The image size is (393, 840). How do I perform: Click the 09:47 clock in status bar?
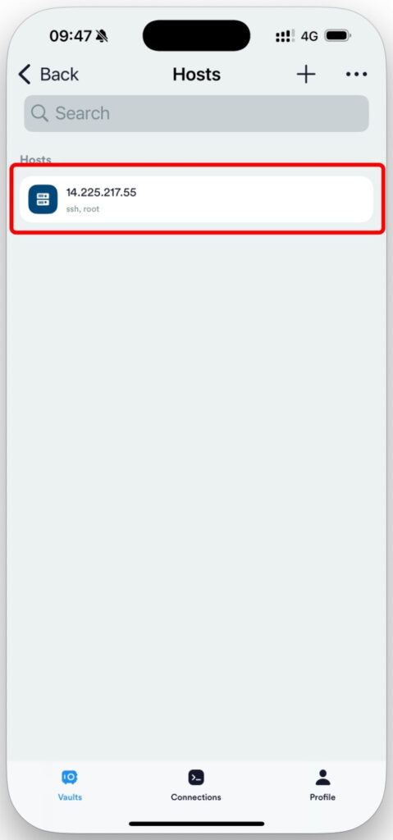71,36
